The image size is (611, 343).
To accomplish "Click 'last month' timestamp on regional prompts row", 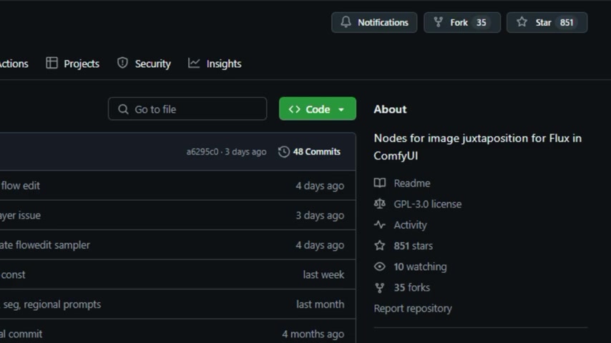I will coord(320,304).
